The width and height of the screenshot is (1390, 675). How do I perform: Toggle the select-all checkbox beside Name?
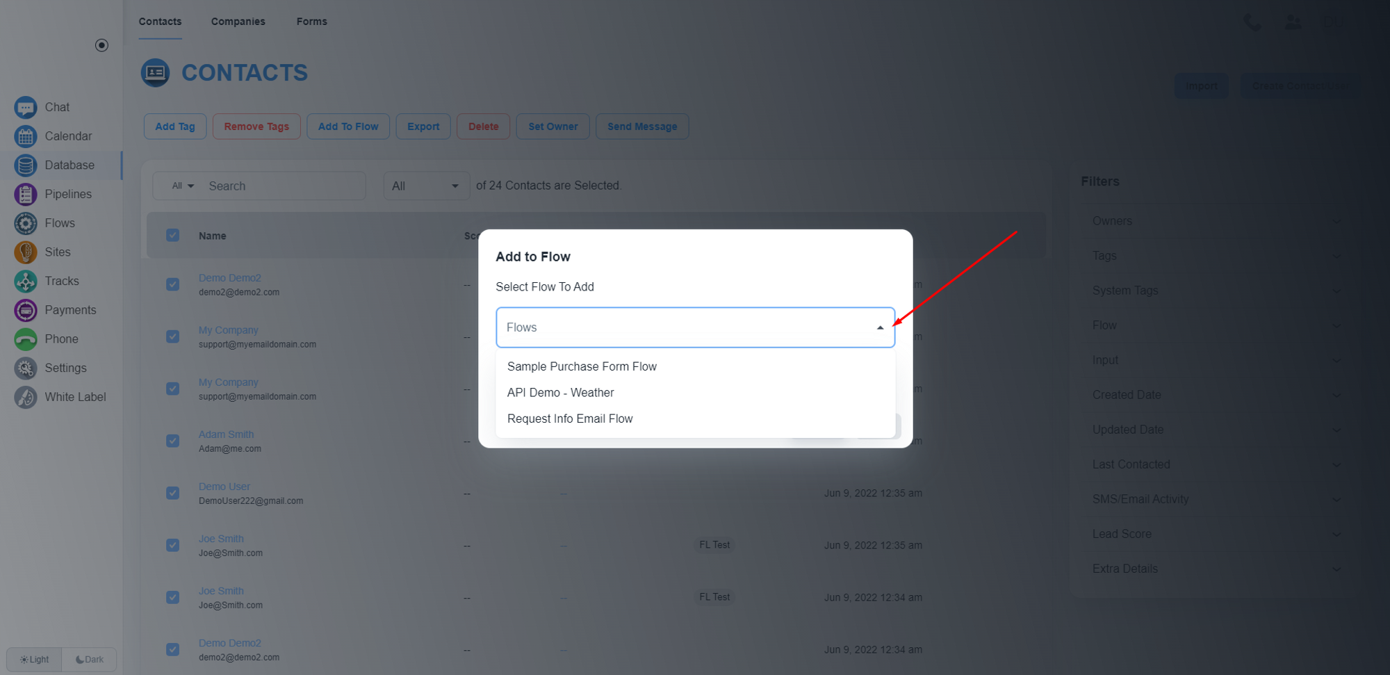[x=173, y=236]
